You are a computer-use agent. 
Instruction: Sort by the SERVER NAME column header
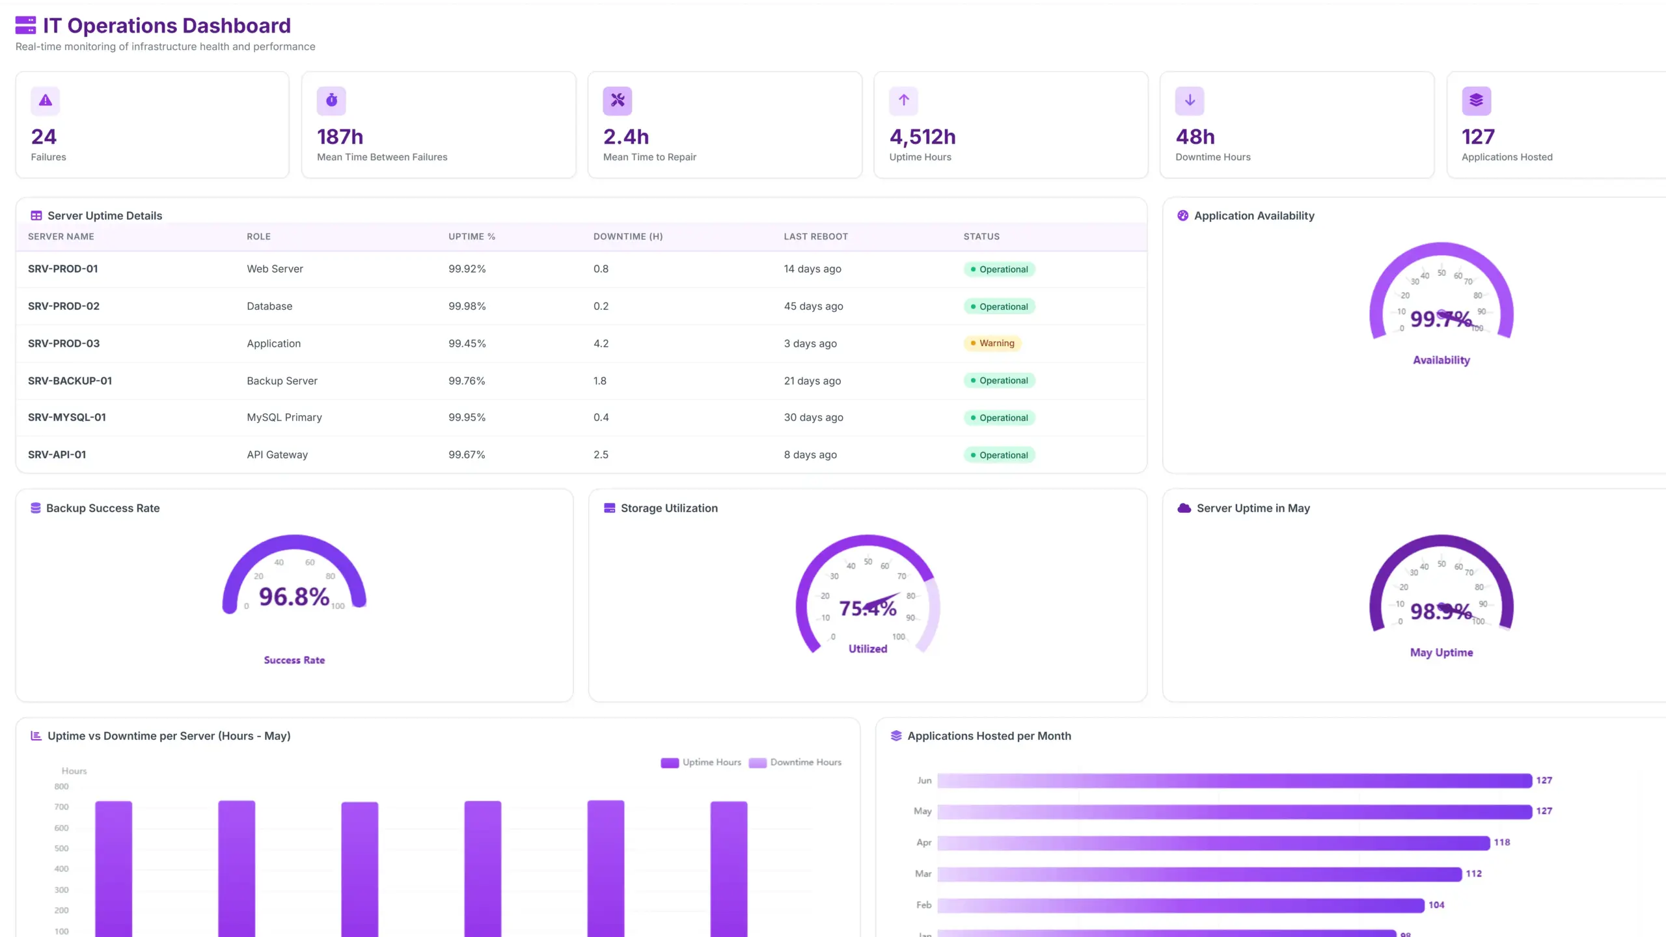[x=61, y=237]
